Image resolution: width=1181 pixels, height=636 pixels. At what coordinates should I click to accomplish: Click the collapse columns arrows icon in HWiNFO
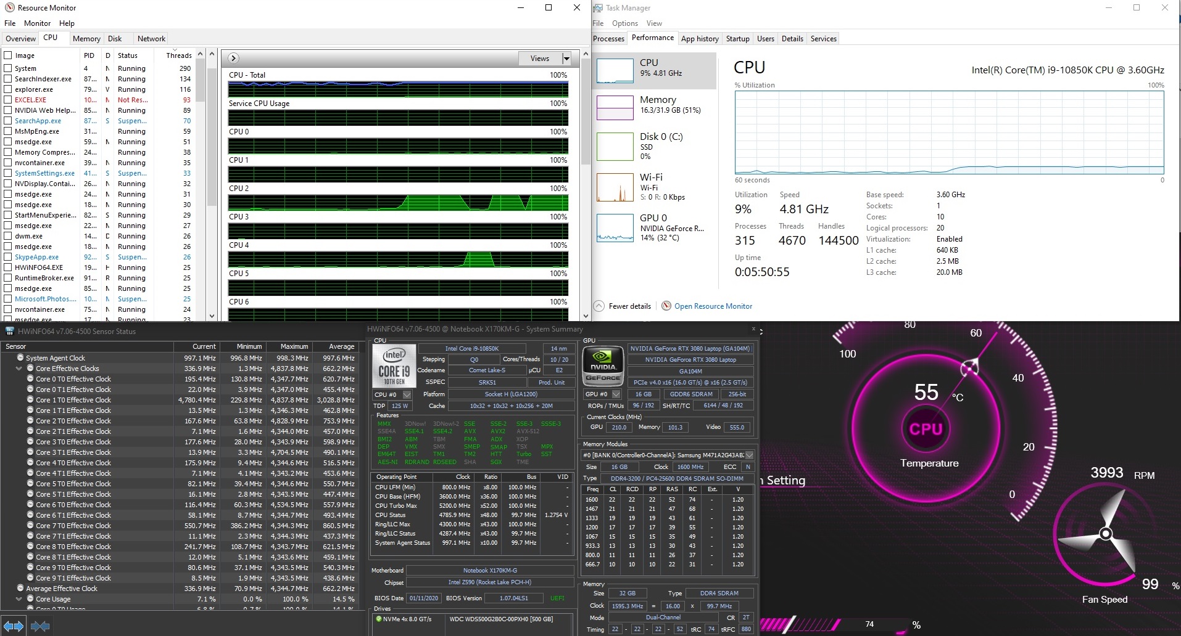(x=40, y=627)
